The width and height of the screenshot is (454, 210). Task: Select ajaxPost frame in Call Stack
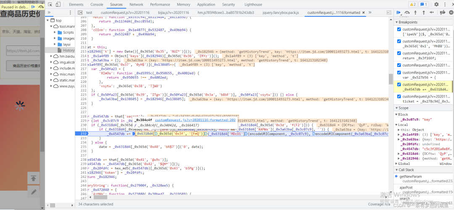tap(407, 188)
